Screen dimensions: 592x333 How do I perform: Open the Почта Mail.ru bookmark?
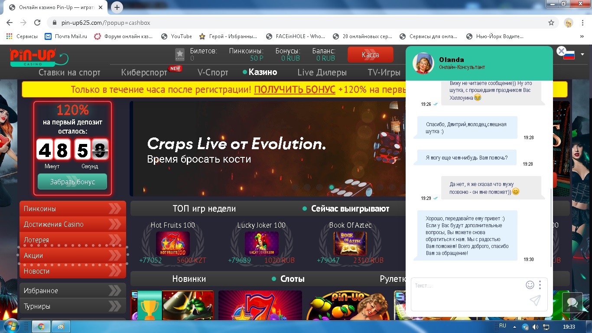click(66, 36)
